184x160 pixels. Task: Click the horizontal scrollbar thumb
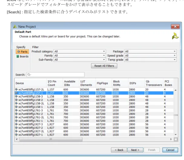(51, 139)
